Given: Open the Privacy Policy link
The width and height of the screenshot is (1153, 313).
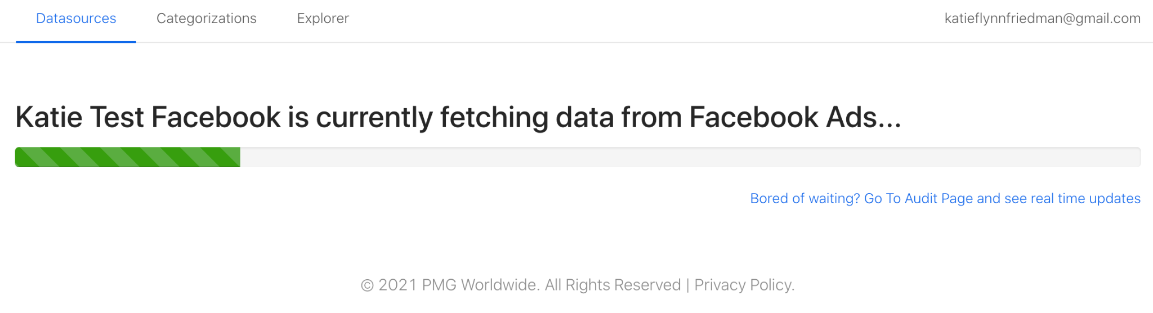Looking at the screenshot, I should [x=744, y=285].
